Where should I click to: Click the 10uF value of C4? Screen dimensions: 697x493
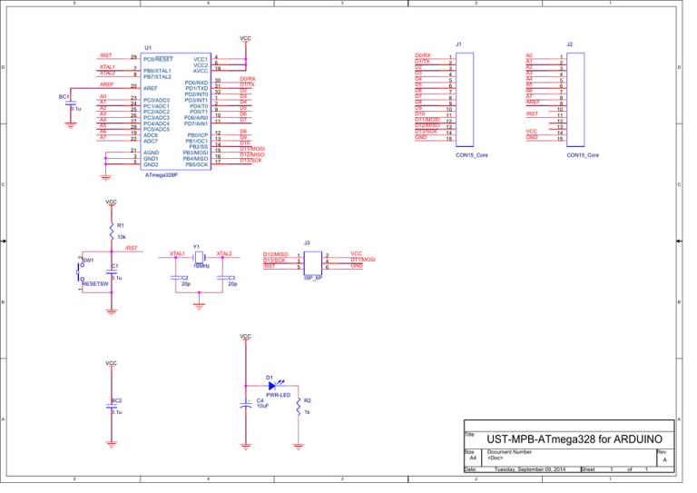click(262, 407)
